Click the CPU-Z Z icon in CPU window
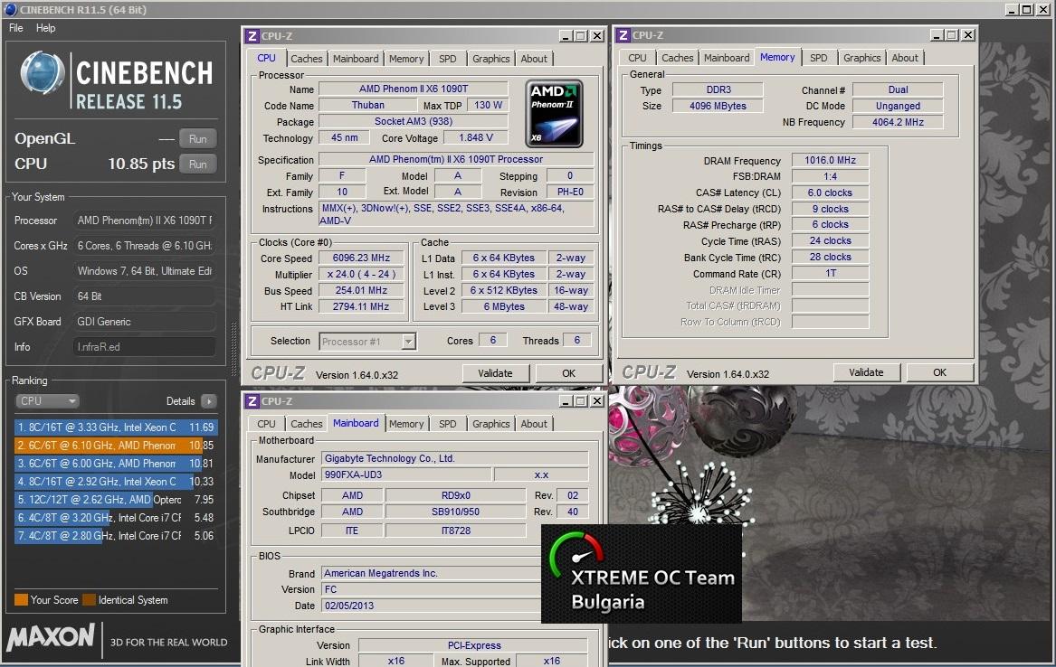This screenshot has height=667, width=1056. [x=252, y=35]
